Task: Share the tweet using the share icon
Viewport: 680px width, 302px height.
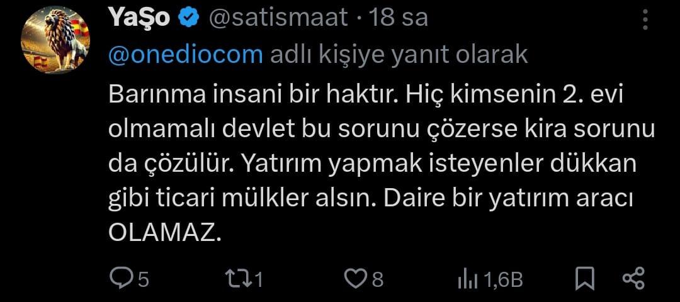Action: point(633,279)
